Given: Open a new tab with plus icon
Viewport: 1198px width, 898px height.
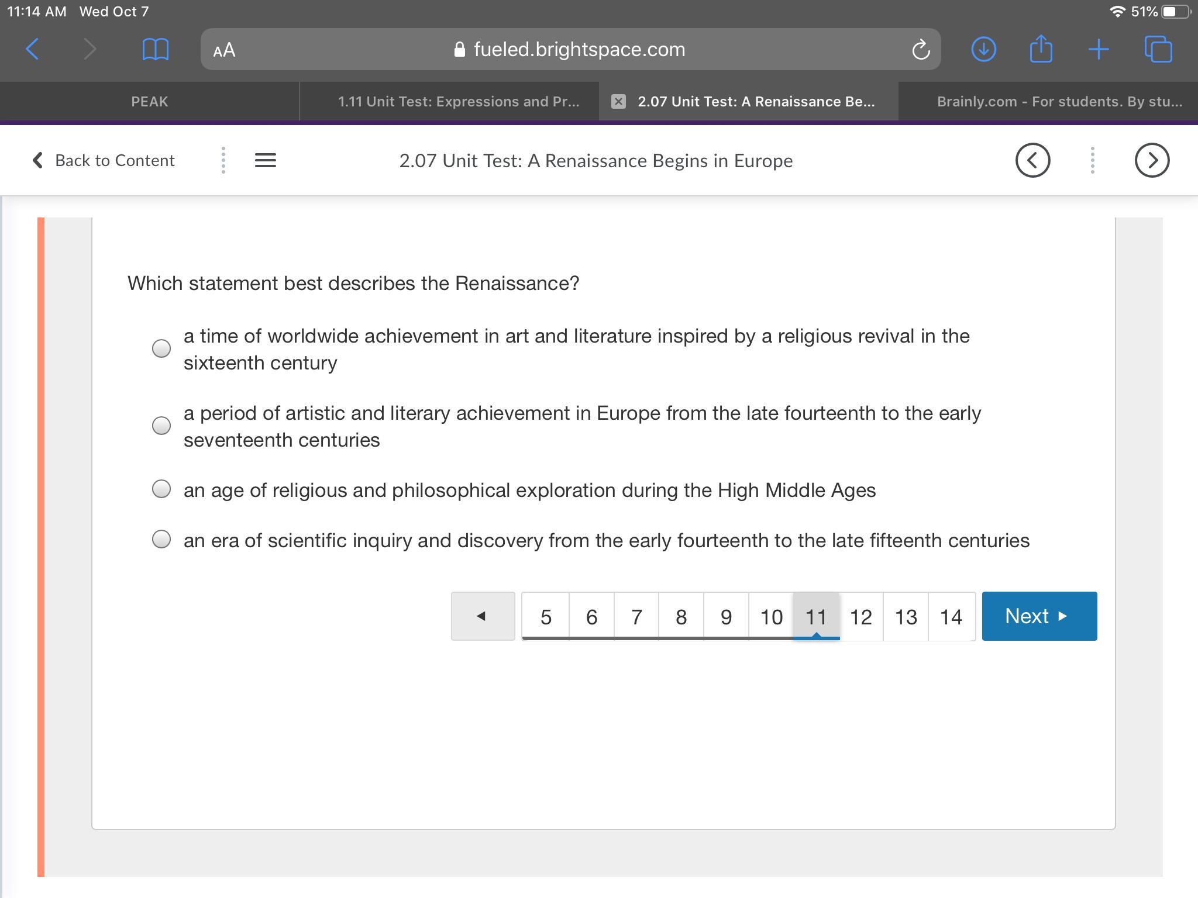Looking at the screenshot, I should coord(1099,49).
